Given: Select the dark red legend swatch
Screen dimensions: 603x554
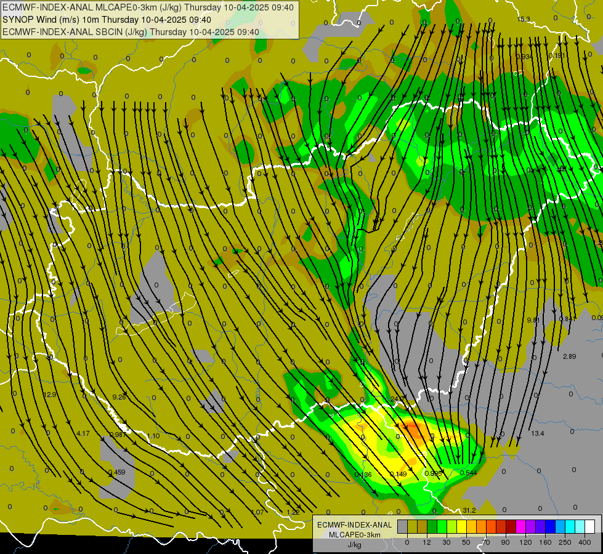Looking at the screenshot, I should (x=511, y=526).
